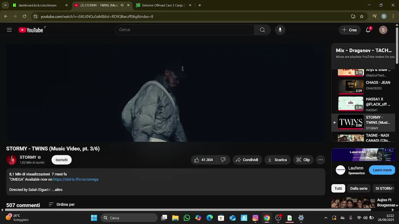Show hidden system tray icons
Image resolution: width=399 pixels, height=224 pixels.
tap(326, 218)
